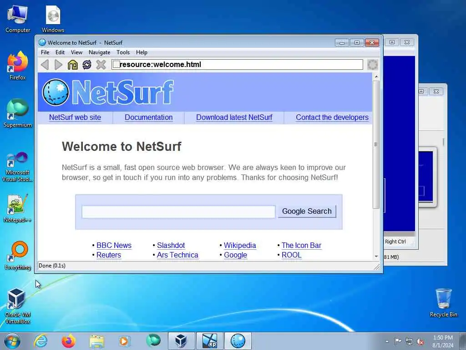466x350 pixels.
Task: Visit the Ars Technica link
Action: 177,255
